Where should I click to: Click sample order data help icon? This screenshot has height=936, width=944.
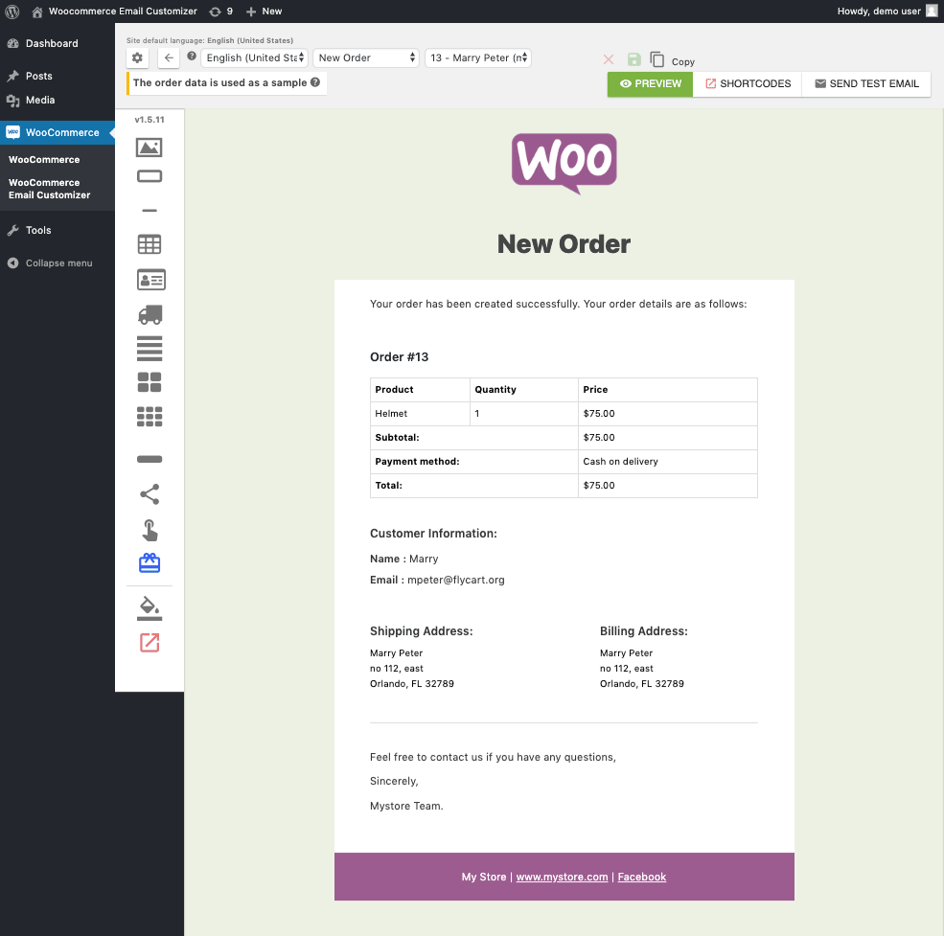[x=315, y=82]
